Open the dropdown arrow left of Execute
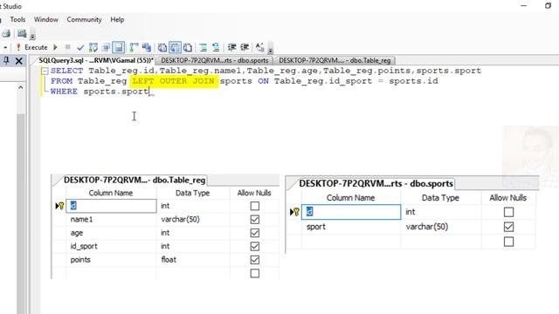Viewport: 559px width, 314px height. [x=5, y=47]
